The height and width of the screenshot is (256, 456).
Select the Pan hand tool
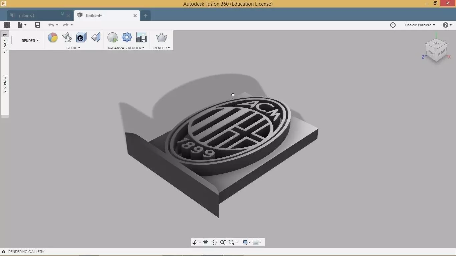(x=214, y=242)
